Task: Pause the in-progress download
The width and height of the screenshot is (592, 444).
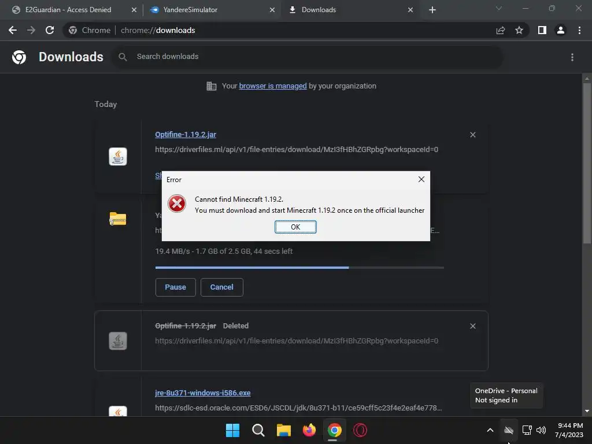Action: coord(176,287)
